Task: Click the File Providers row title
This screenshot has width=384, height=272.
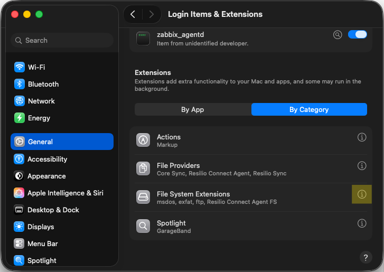Action: click(179, 165)
